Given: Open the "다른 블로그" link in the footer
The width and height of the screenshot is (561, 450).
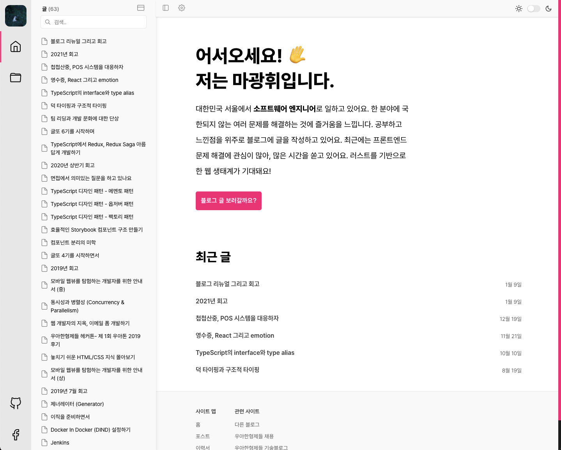Looking at the screenshot, I should pyautogui.click(x=247, y=424).
